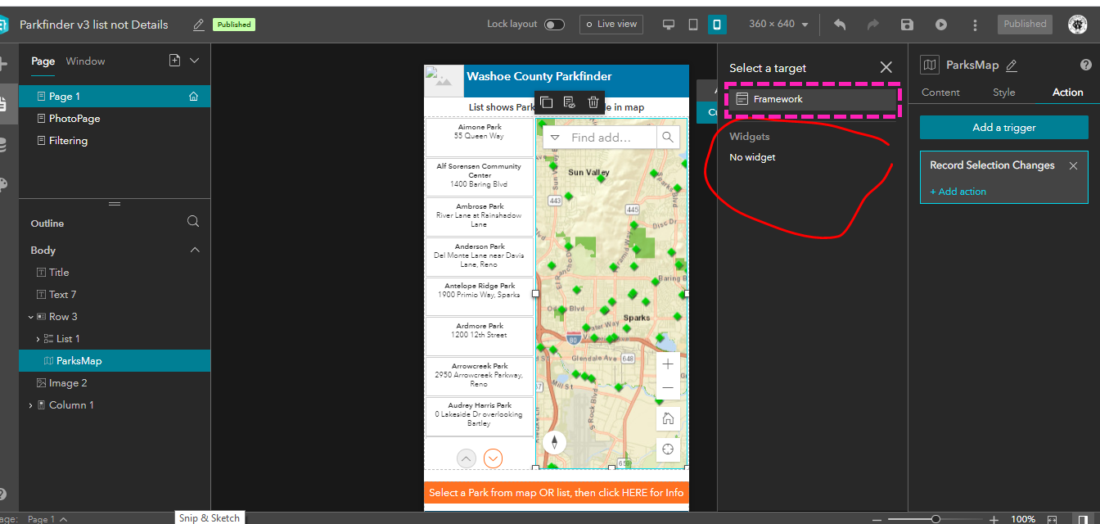This screenshot has width=1100, height=524.
Task: Rename the app using the pencil icon
Action: (197, 25)
